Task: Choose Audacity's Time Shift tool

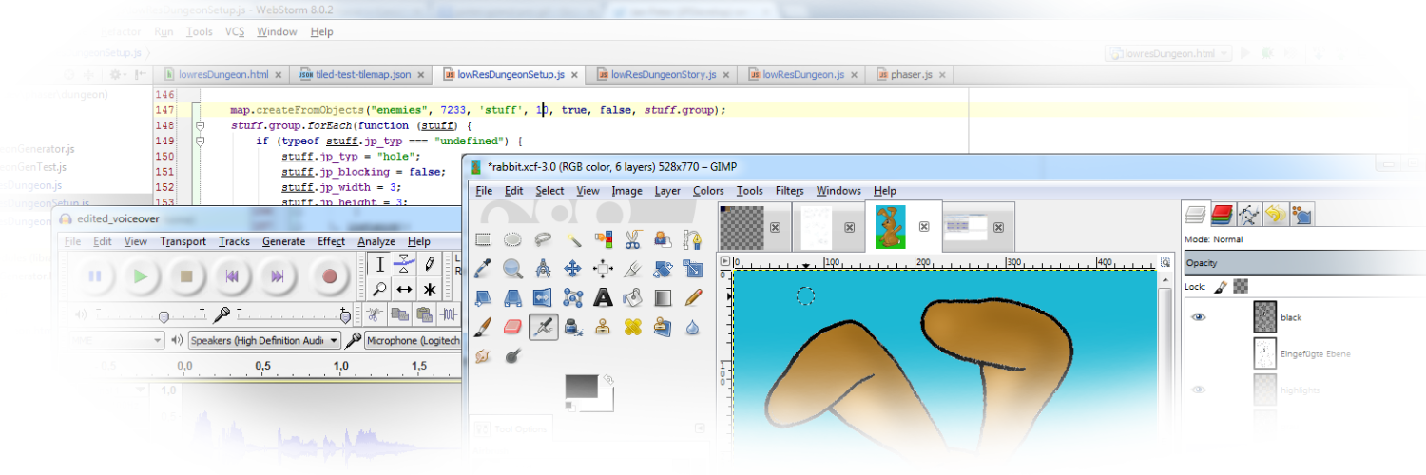Action: [405, 289]
